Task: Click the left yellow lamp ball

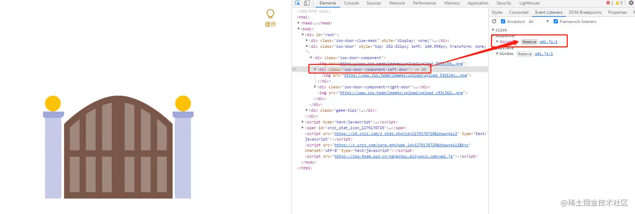Action: click(53, 103)
